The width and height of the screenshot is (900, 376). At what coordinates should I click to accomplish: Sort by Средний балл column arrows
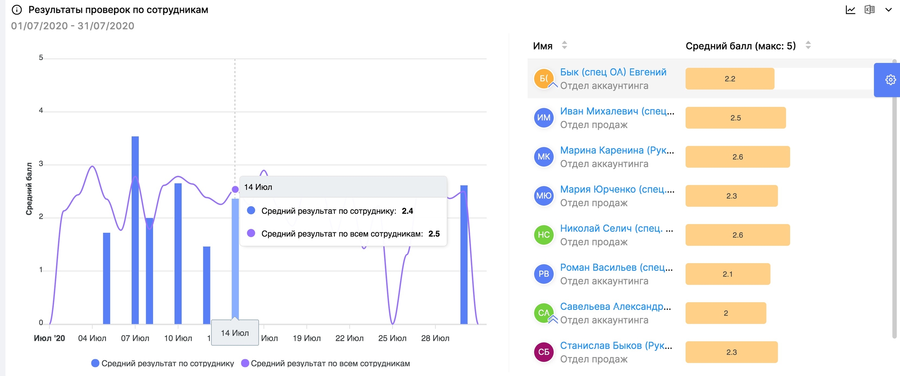point(808,45)
